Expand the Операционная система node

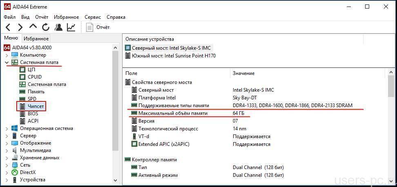[7, 128]
